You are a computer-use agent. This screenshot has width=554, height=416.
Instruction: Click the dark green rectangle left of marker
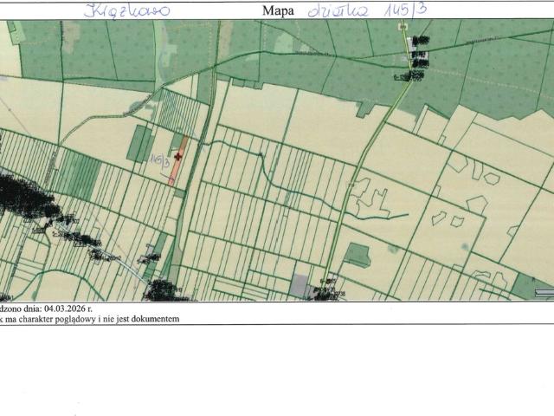[138, 144]
